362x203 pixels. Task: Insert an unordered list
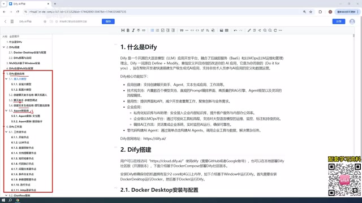152,30
